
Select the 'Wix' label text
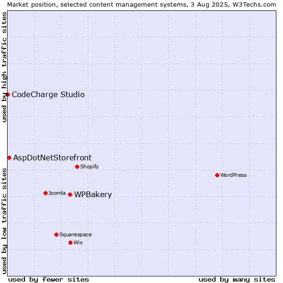click(x=78, y=242)
